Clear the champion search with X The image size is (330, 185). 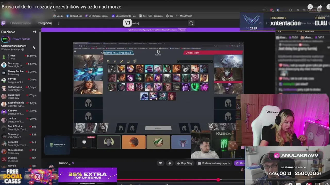point(212,61)
